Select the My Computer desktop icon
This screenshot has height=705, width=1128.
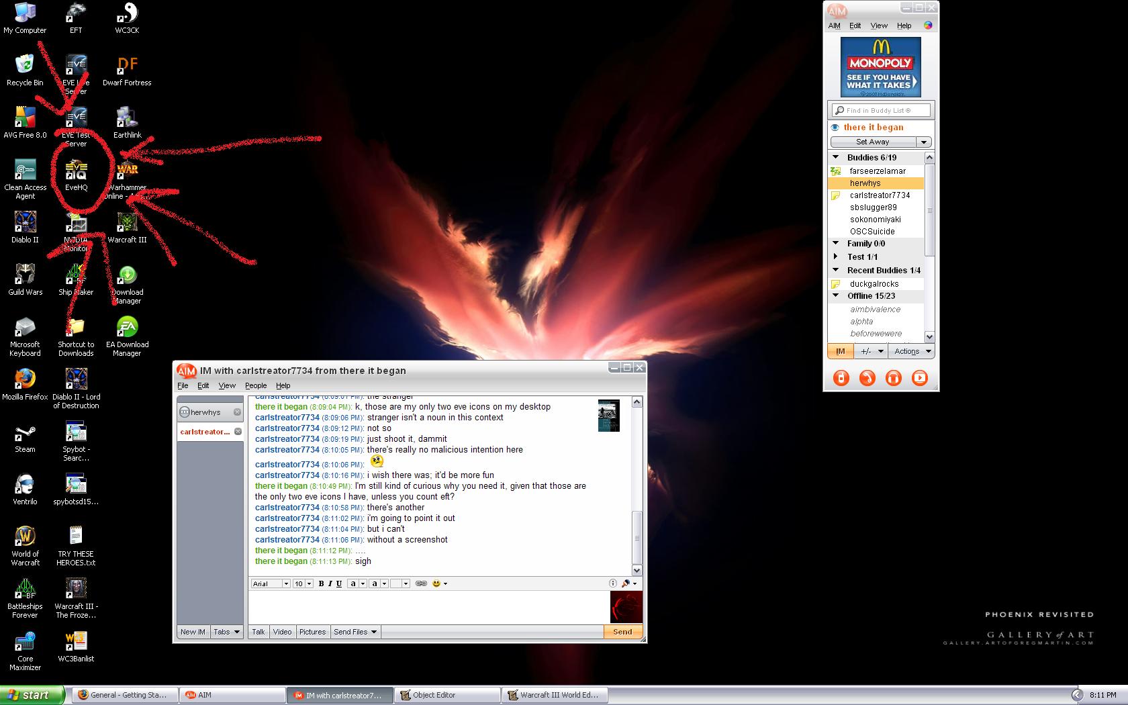[x=25, y=18]
